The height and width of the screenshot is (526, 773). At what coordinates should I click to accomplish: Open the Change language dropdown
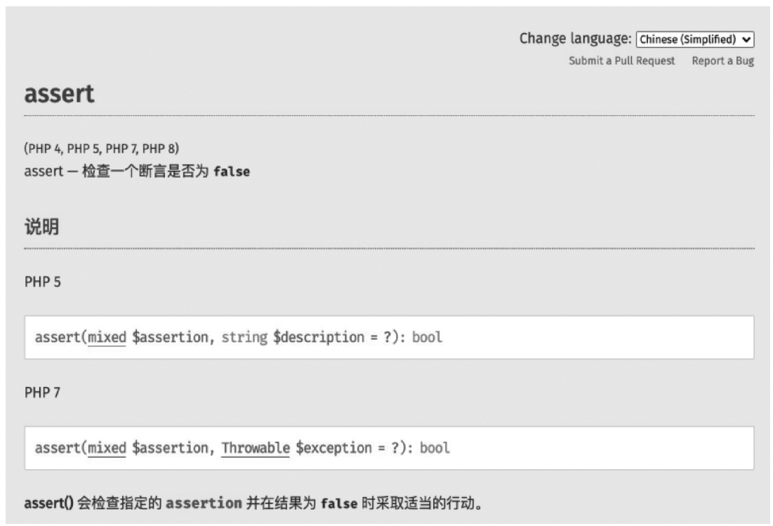[x=695, y=39]
